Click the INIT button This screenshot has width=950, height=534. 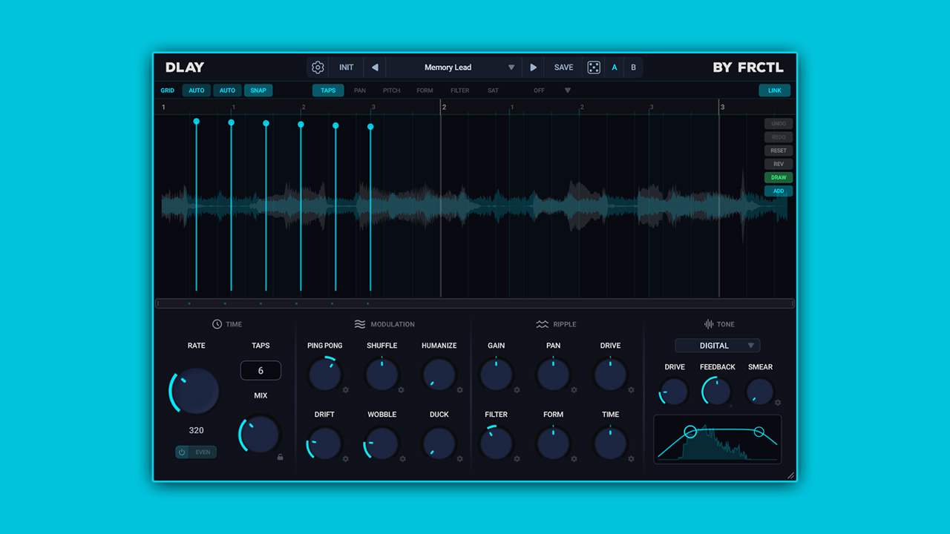[347, 67]
